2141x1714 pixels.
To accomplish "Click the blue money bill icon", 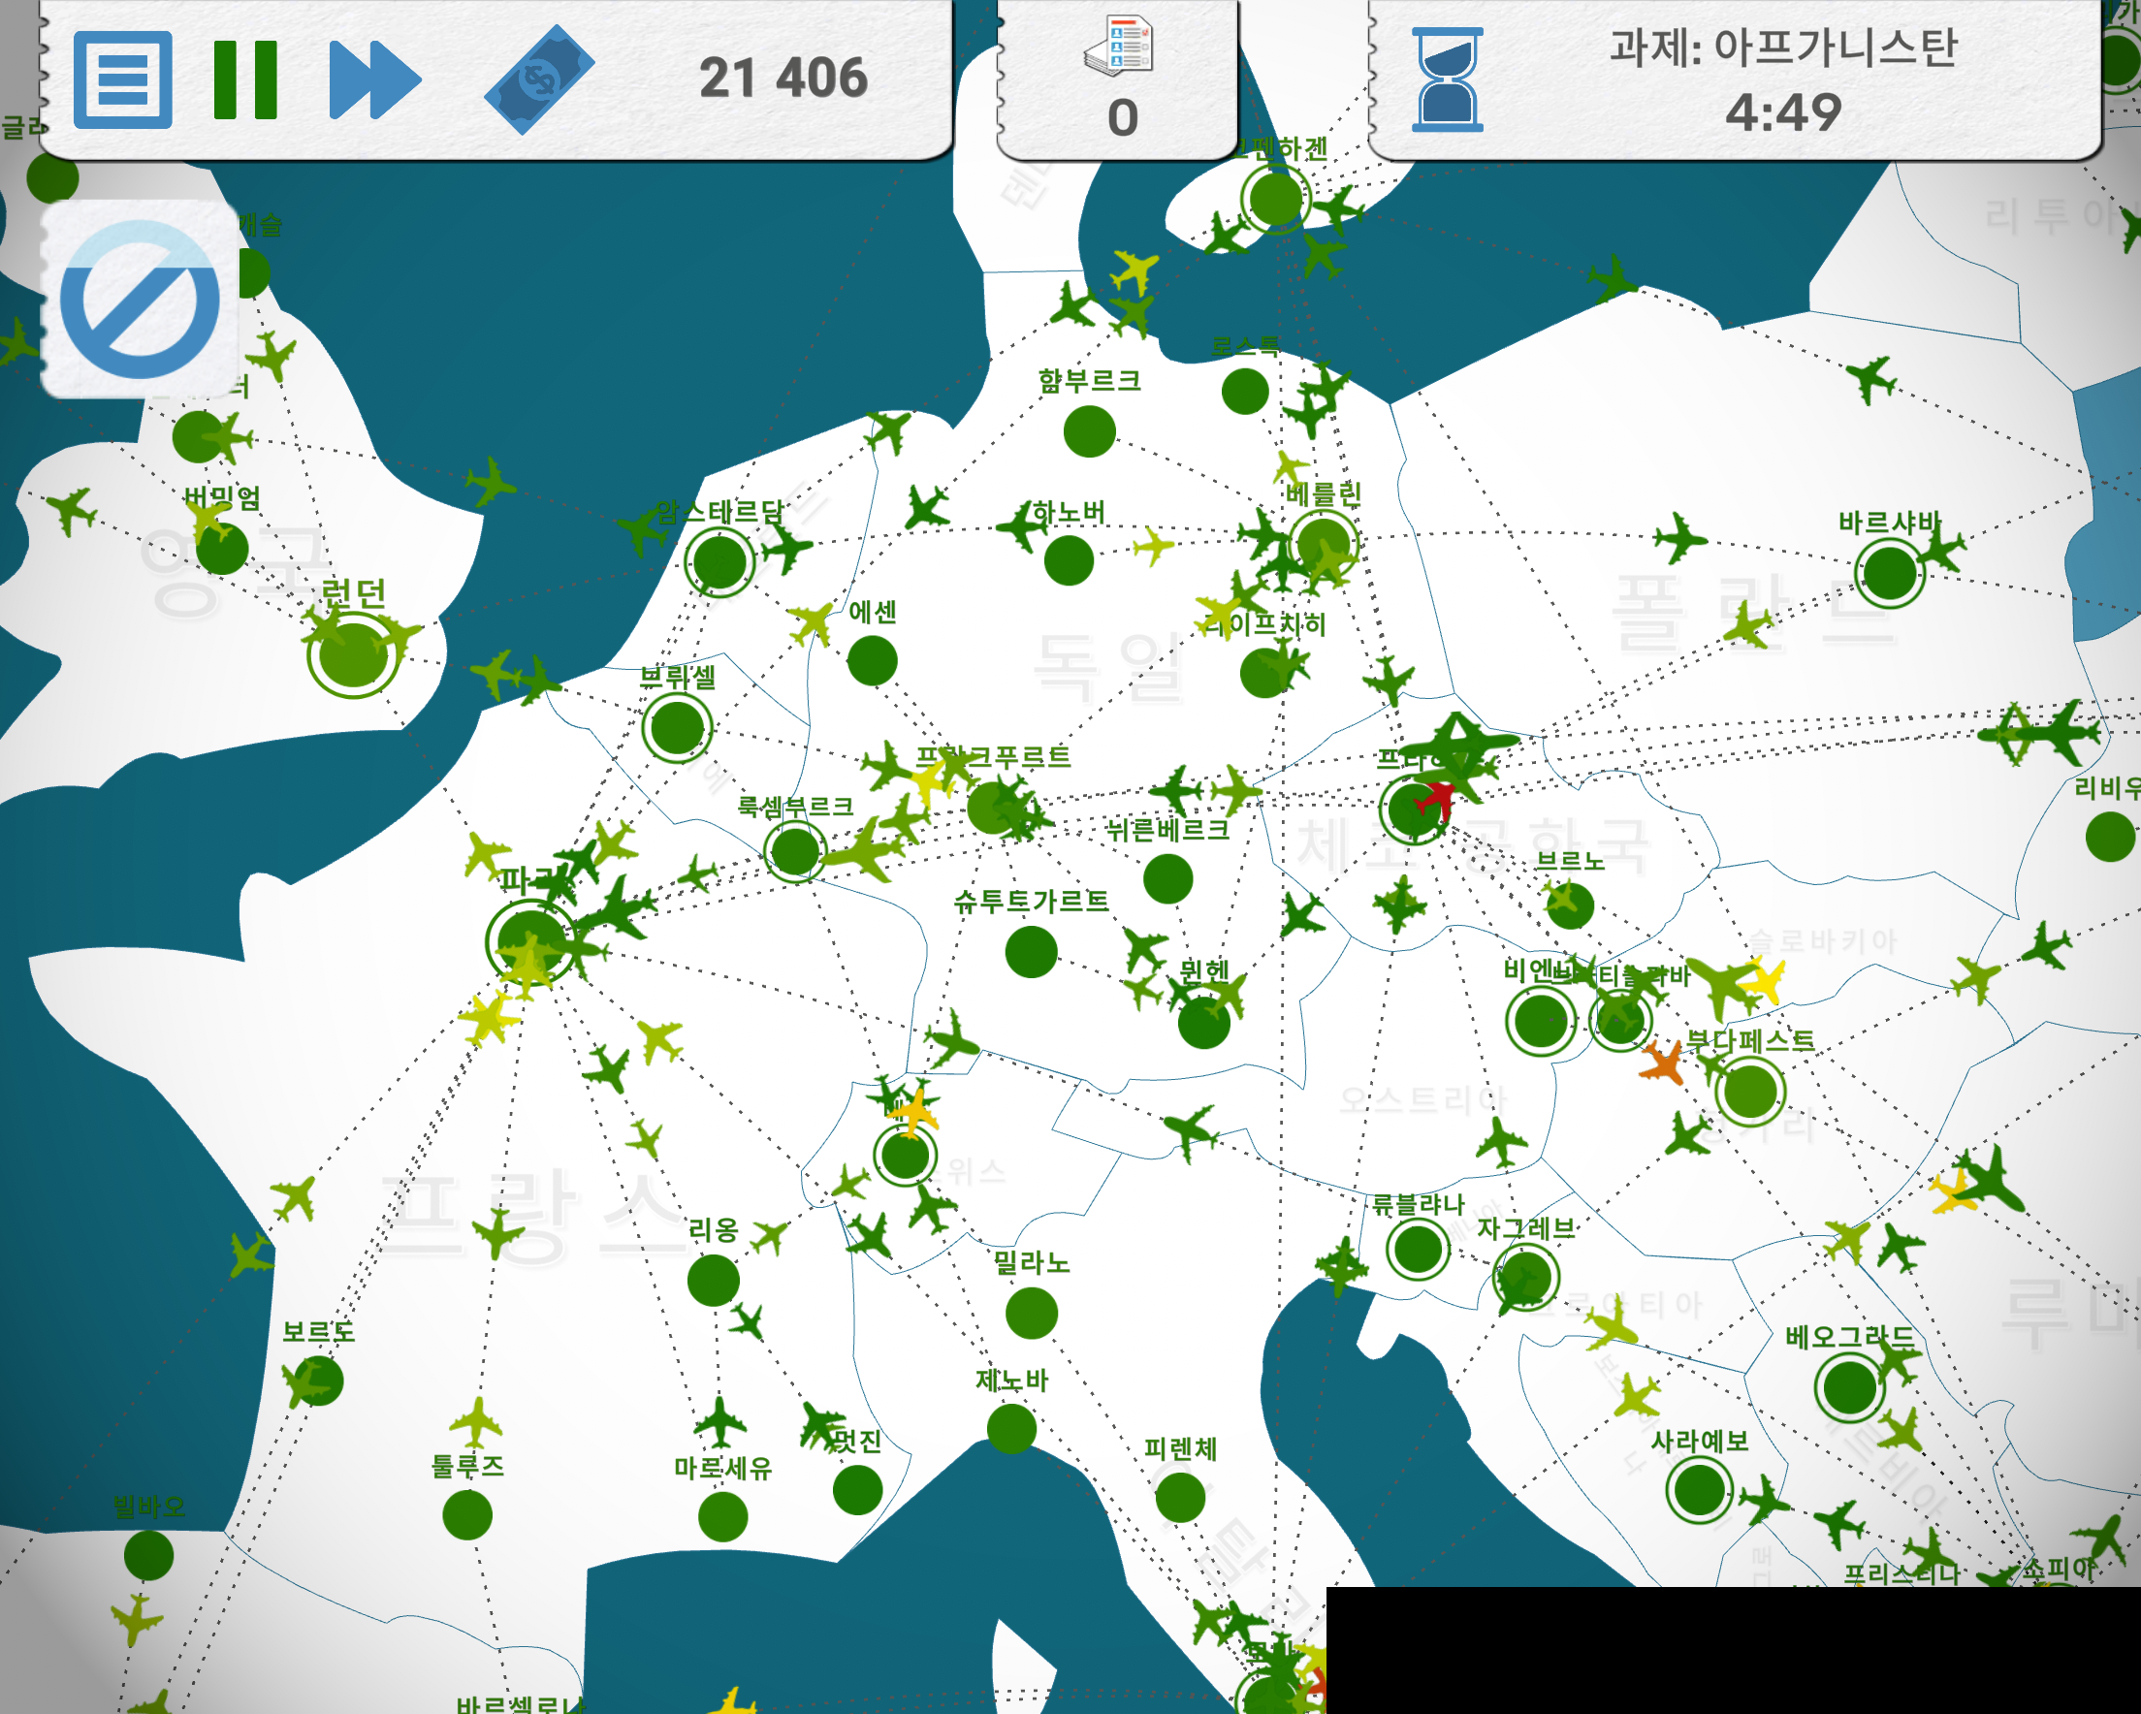I will (539, 79).
